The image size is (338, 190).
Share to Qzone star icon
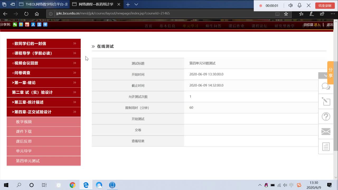pyautogui.click(x=21, y=25)
